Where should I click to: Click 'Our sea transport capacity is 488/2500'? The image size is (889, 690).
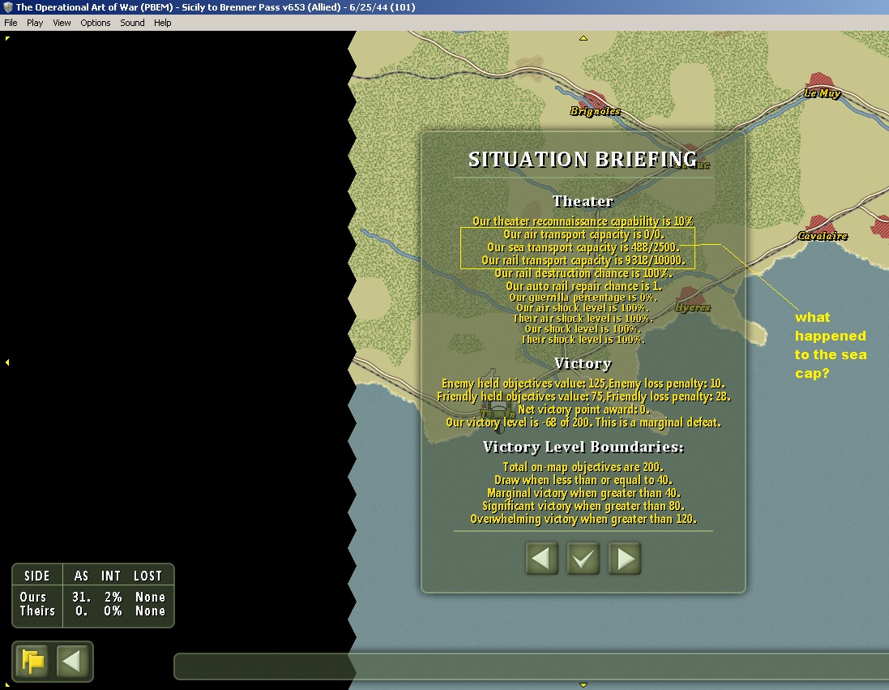coord(583,247)
